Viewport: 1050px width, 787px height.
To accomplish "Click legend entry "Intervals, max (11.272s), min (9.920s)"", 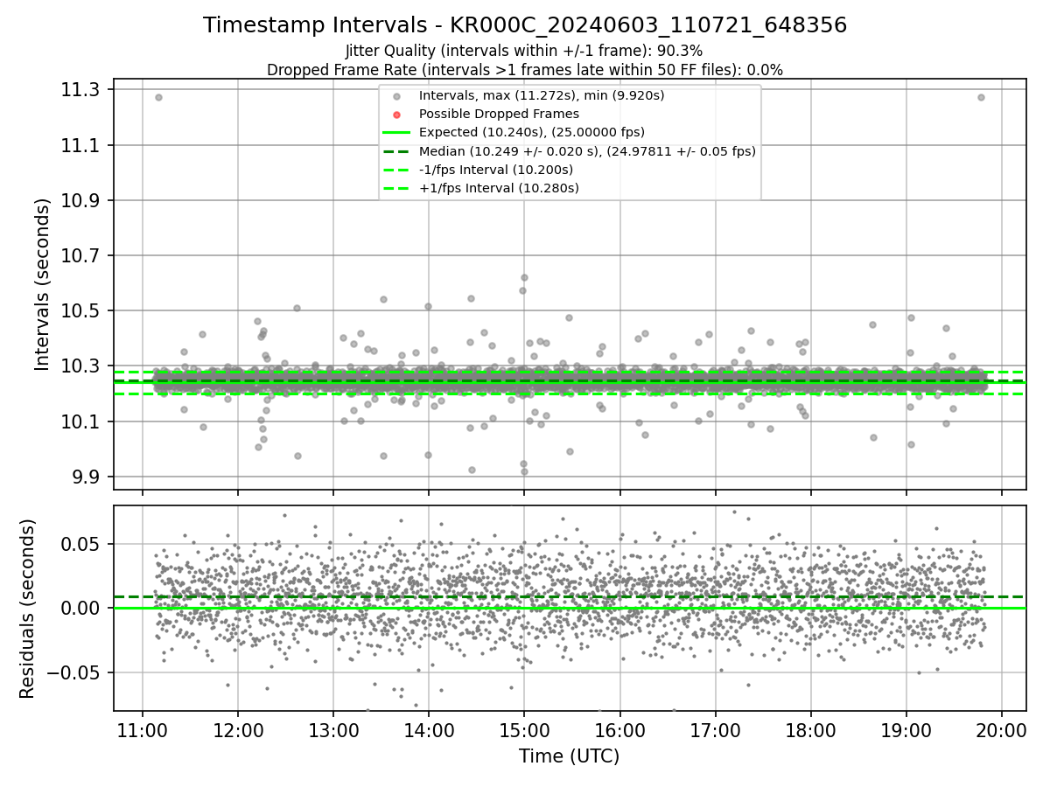I will coord(542,95).
